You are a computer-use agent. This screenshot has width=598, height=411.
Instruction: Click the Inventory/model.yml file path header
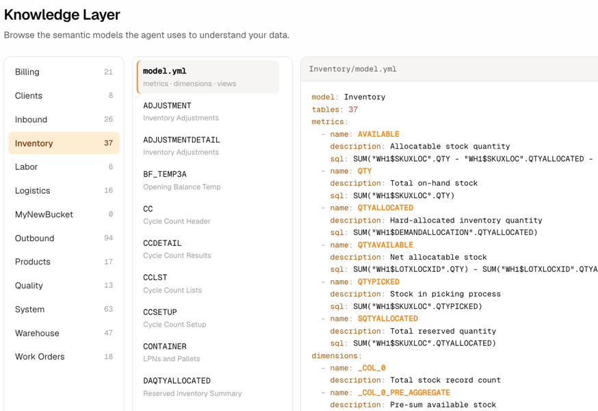pos(352,69)
